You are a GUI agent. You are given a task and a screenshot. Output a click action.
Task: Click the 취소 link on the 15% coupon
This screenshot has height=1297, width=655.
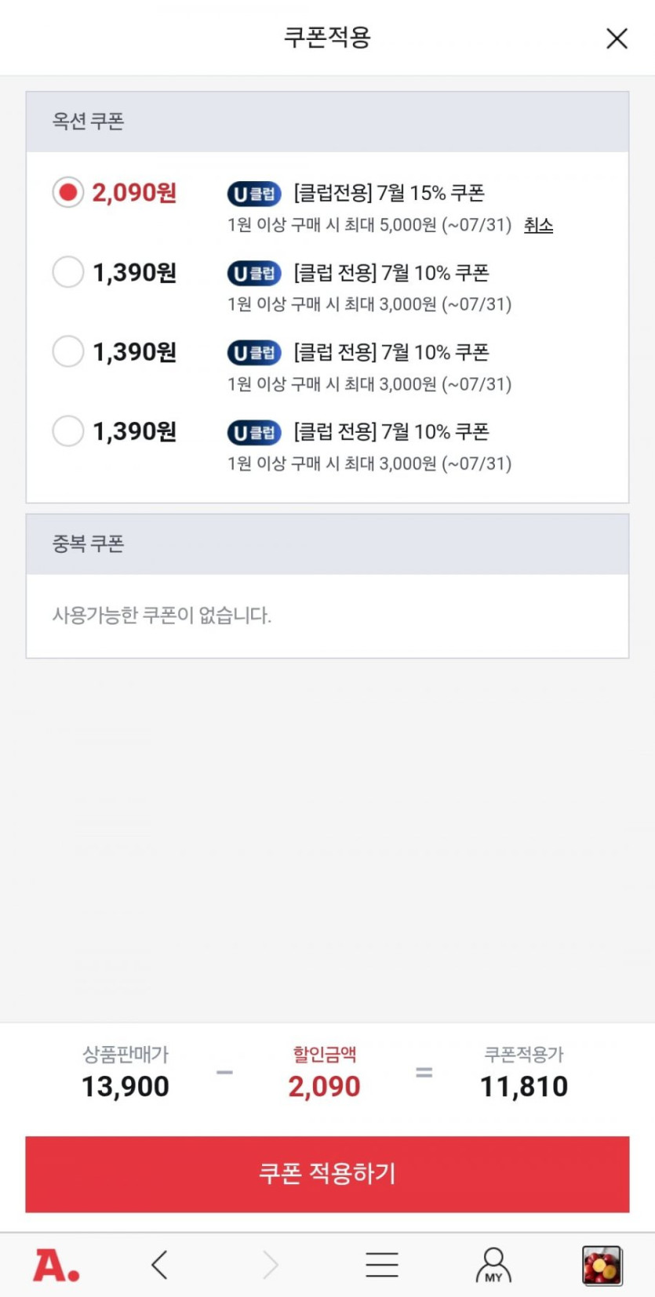coord(538,226)
